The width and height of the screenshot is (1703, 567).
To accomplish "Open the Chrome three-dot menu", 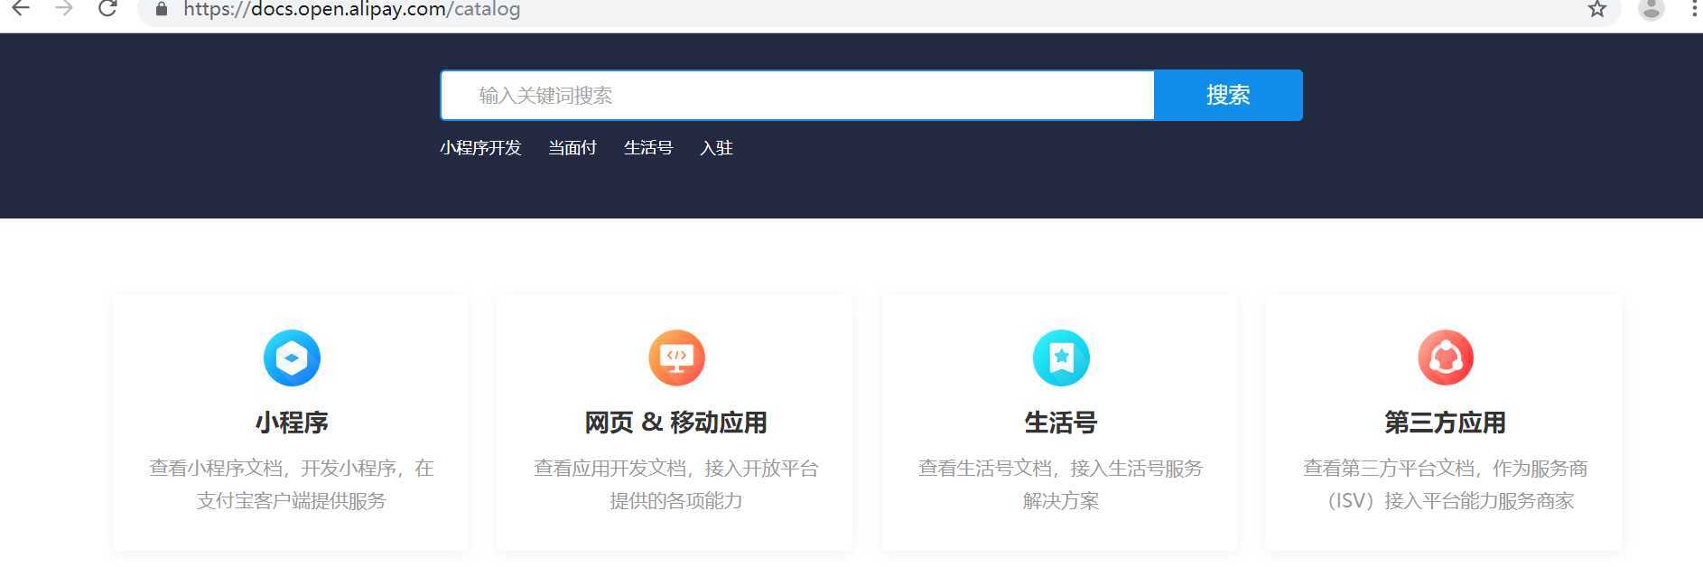I will coord(1694,8).
